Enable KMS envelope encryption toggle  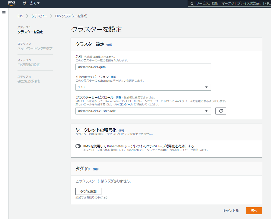tap(78, 146)
